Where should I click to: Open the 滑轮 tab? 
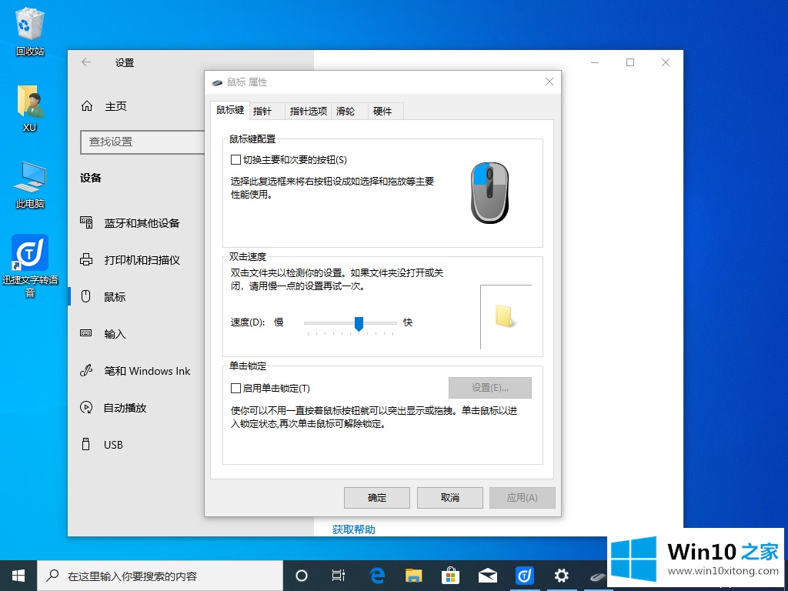pyautogui.click(x=346, y=111)
